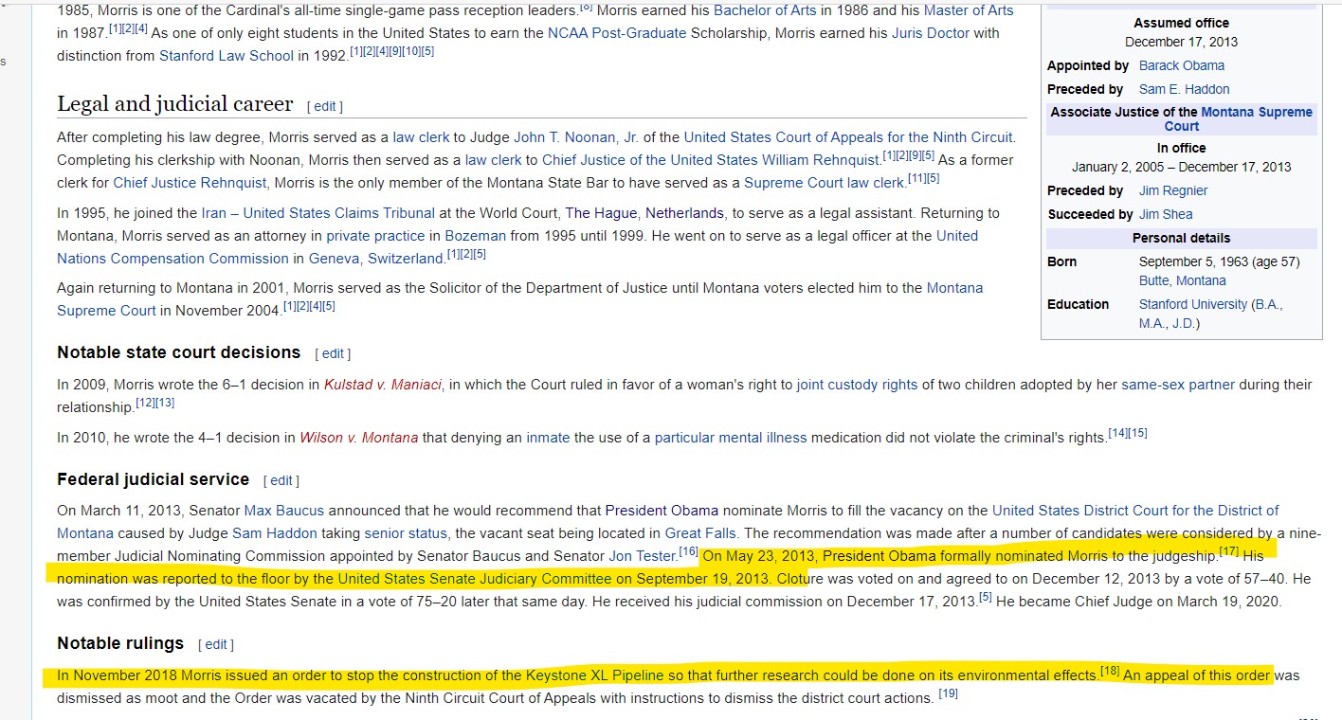1342x720 pixels.
Task: Open the Kulstad v. Maniaci red link
Action: pyautogui.click(x=382, y=384)
